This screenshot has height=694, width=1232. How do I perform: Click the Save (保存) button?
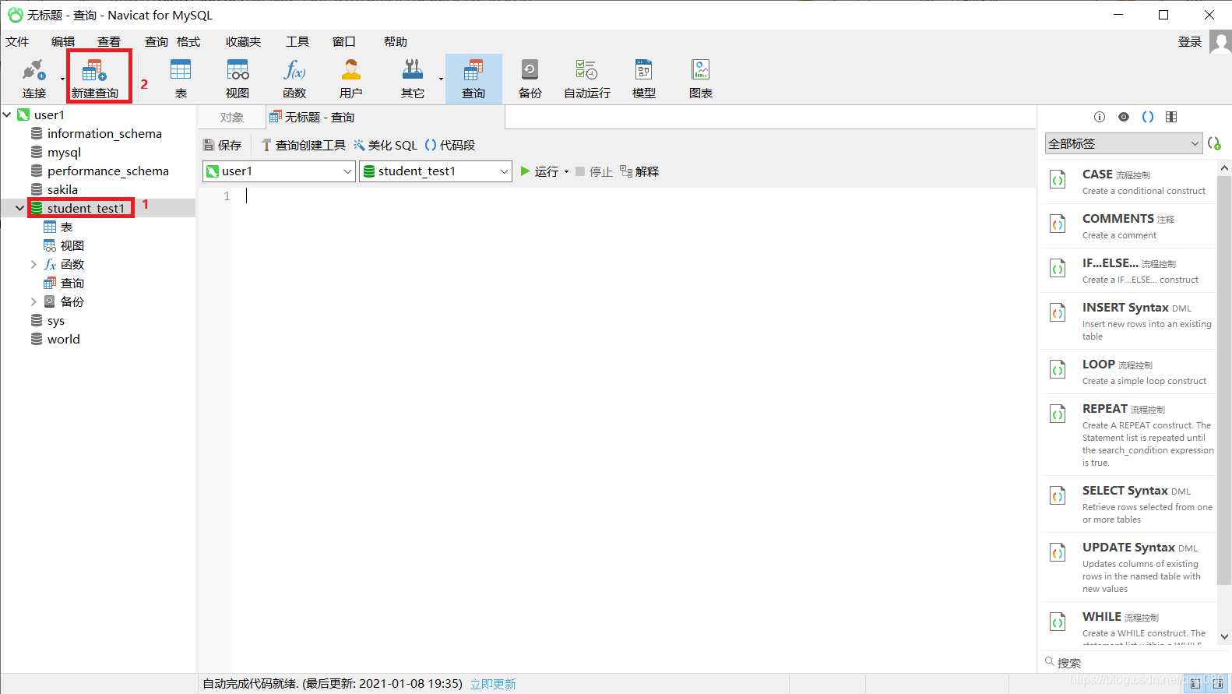tap(223, 145)
